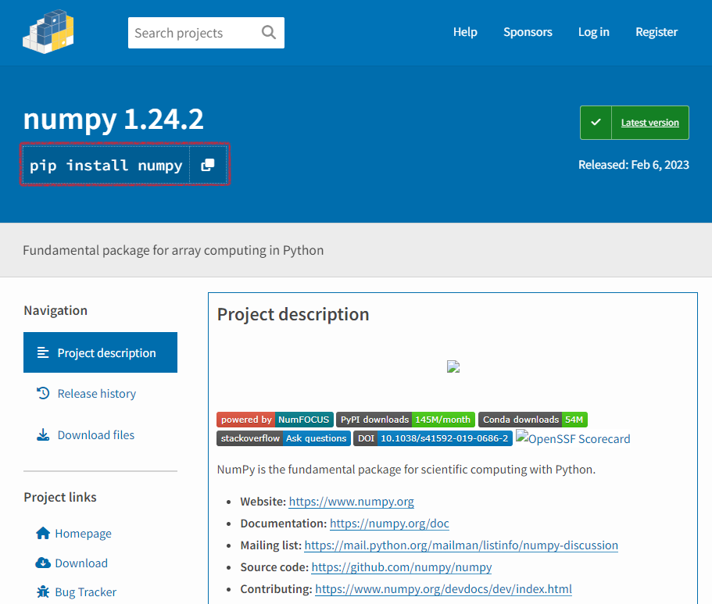Switch to Download files tab
712x604 pixels.
[x=96, y=435]
